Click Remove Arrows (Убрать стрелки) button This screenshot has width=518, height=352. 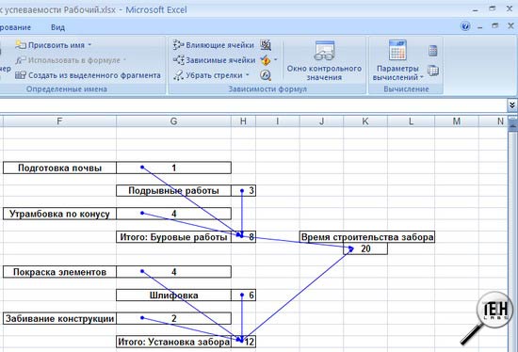tap(208, 75)
